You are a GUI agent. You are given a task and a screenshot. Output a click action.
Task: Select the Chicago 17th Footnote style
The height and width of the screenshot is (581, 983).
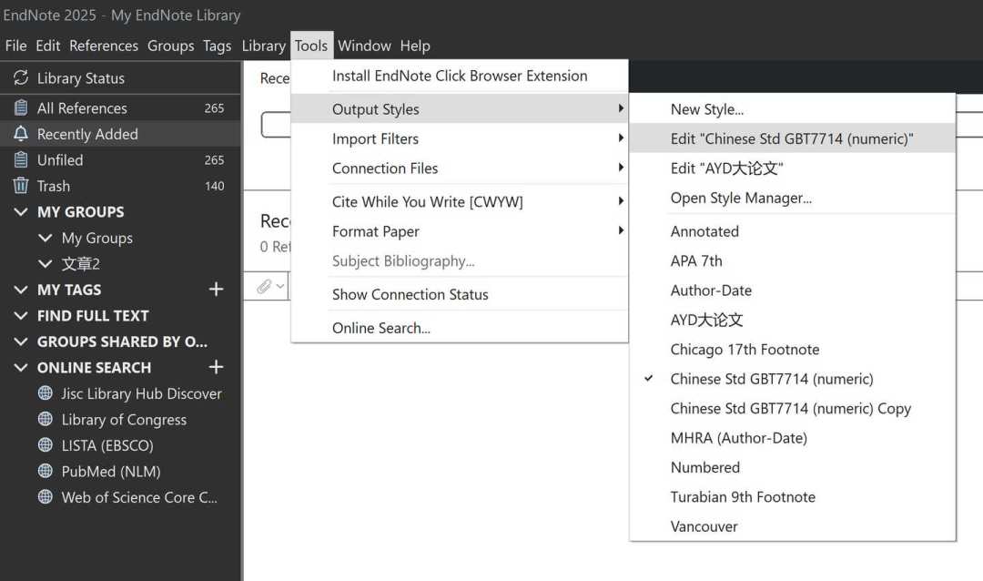tap(793, 350)
